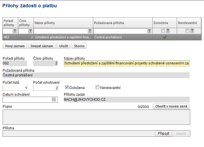Click the yellow Název přílohy text field
The image size is (204, 147).
coord(127,63)
